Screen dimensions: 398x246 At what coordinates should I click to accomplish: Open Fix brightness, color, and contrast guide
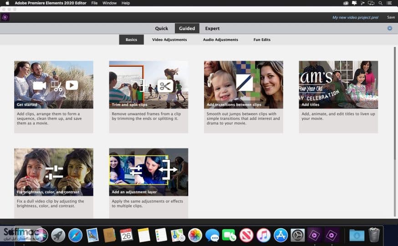point(54,172)
